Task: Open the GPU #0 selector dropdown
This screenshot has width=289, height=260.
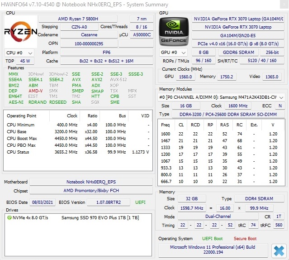Action: tap(173, 53)
